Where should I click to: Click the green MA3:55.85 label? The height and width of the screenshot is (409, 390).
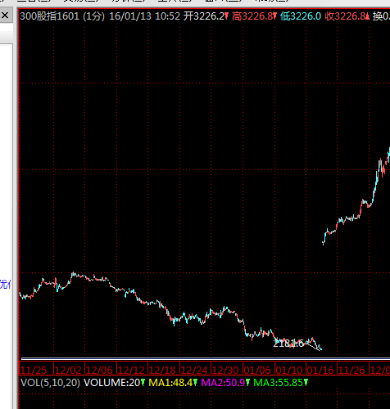pos(278,383)
